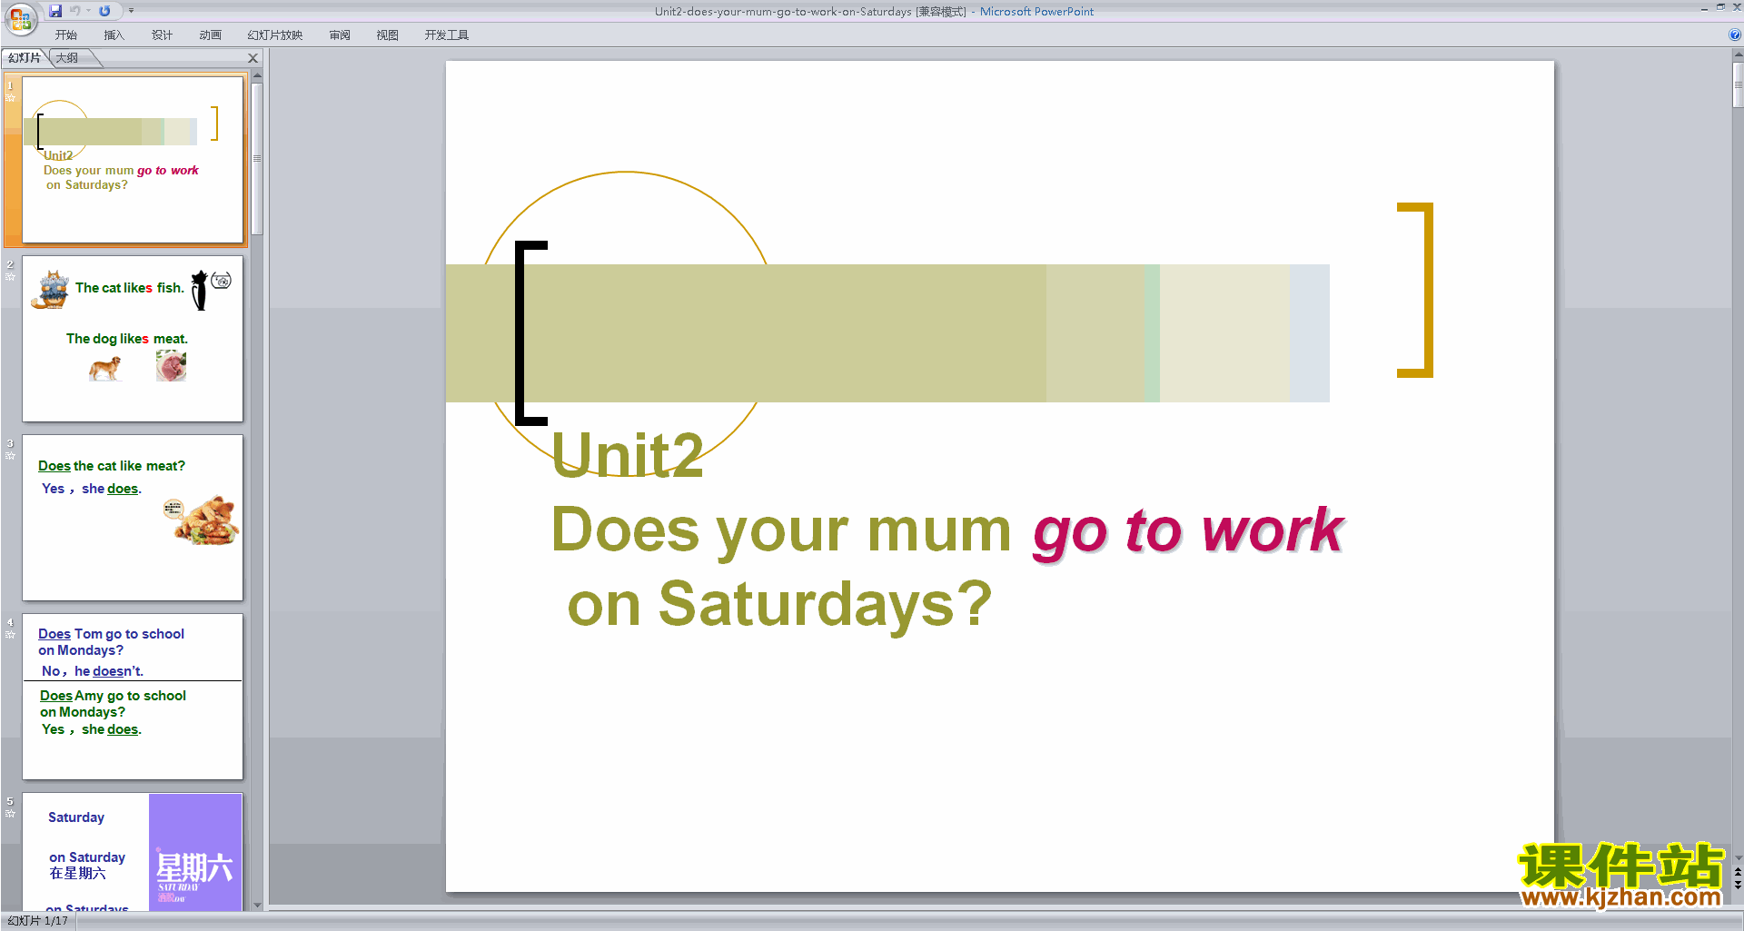The height and width of the screenshot is (931, 1744).
Task: Play animations via star icon beside slide 1
Action: coord(11,98)
